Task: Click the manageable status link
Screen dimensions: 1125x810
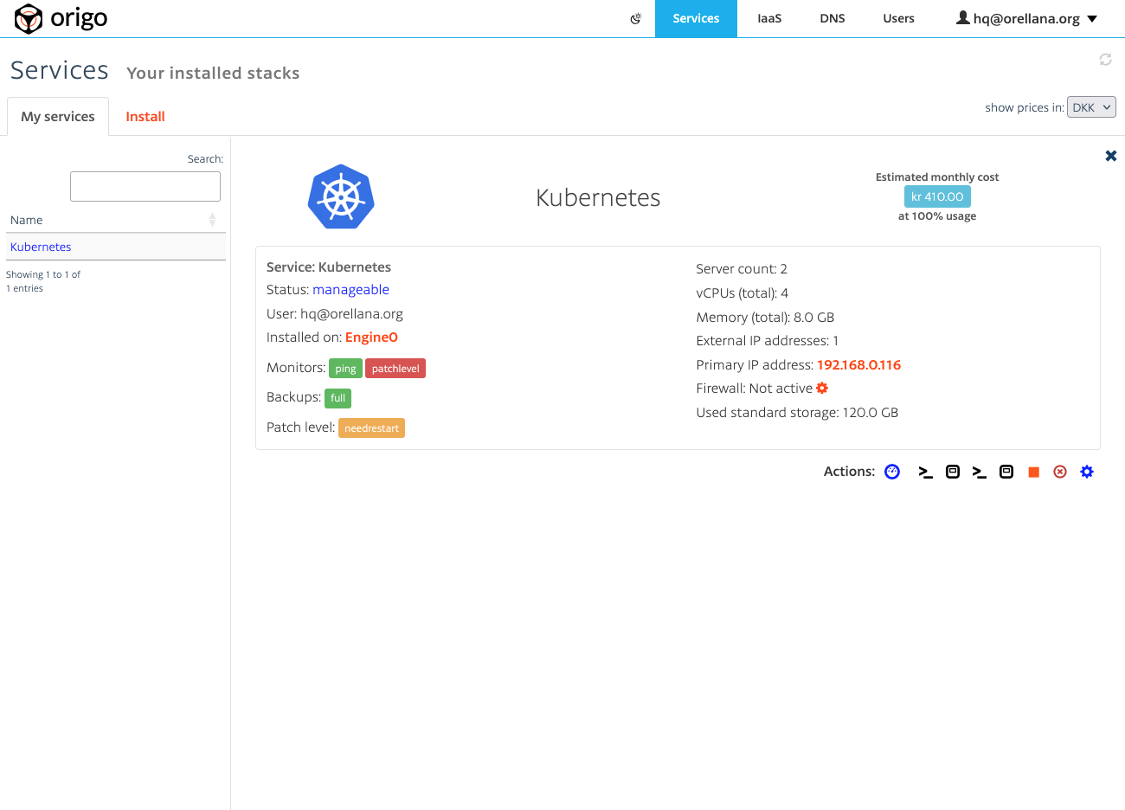Action: (x=350, y=290)
